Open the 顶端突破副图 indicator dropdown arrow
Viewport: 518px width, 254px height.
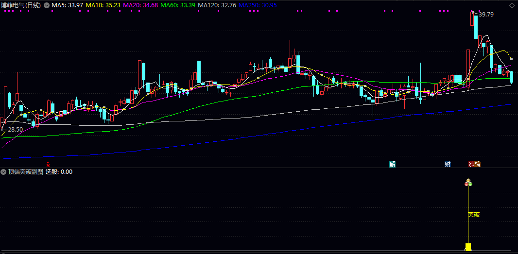(3, 172)
